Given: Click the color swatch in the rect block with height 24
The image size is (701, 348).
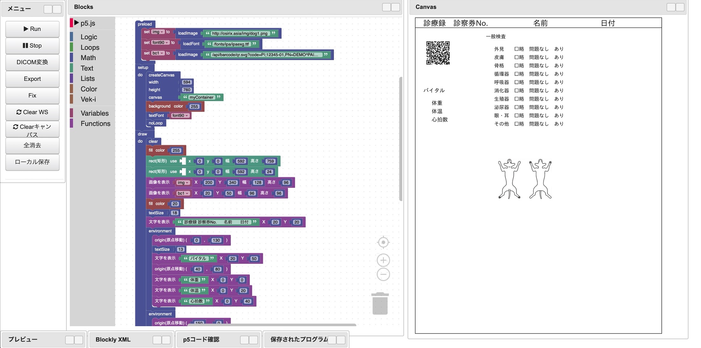Looking at the screenshot, I should (x=183, y=172).
